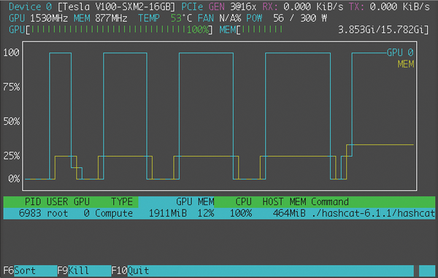
Task: Click the POW 56 / 300 W reading
Action: point(287,18)
